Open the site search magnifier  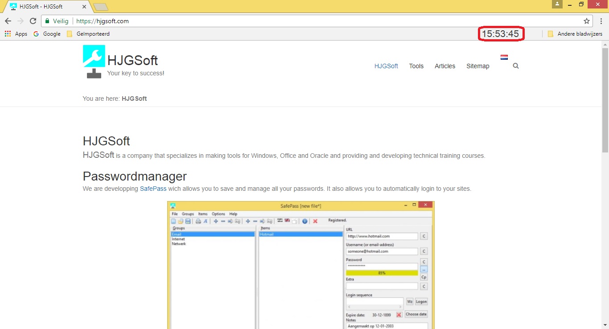516,66
